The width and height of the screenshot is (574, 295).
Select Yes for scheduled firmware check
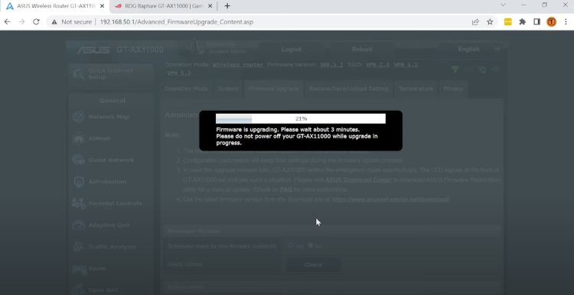point(291,245)
